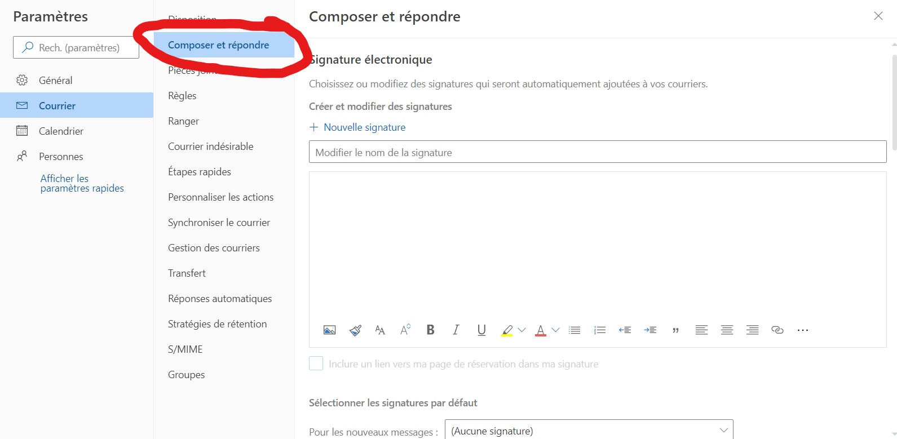
Task: Expand the highlight color dropdown arrow
Action: 522,330
